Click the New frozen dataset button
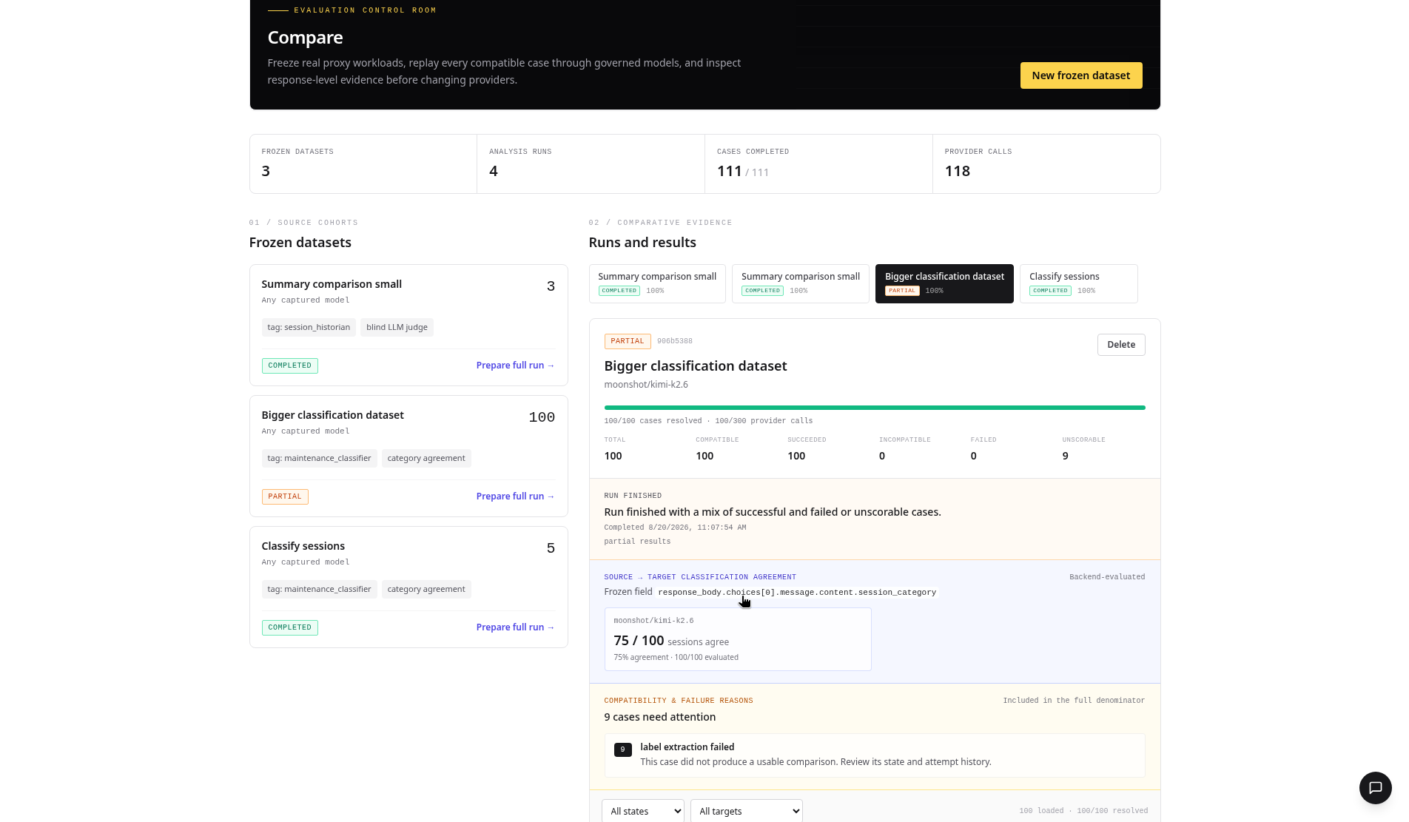 [1080, 75]
